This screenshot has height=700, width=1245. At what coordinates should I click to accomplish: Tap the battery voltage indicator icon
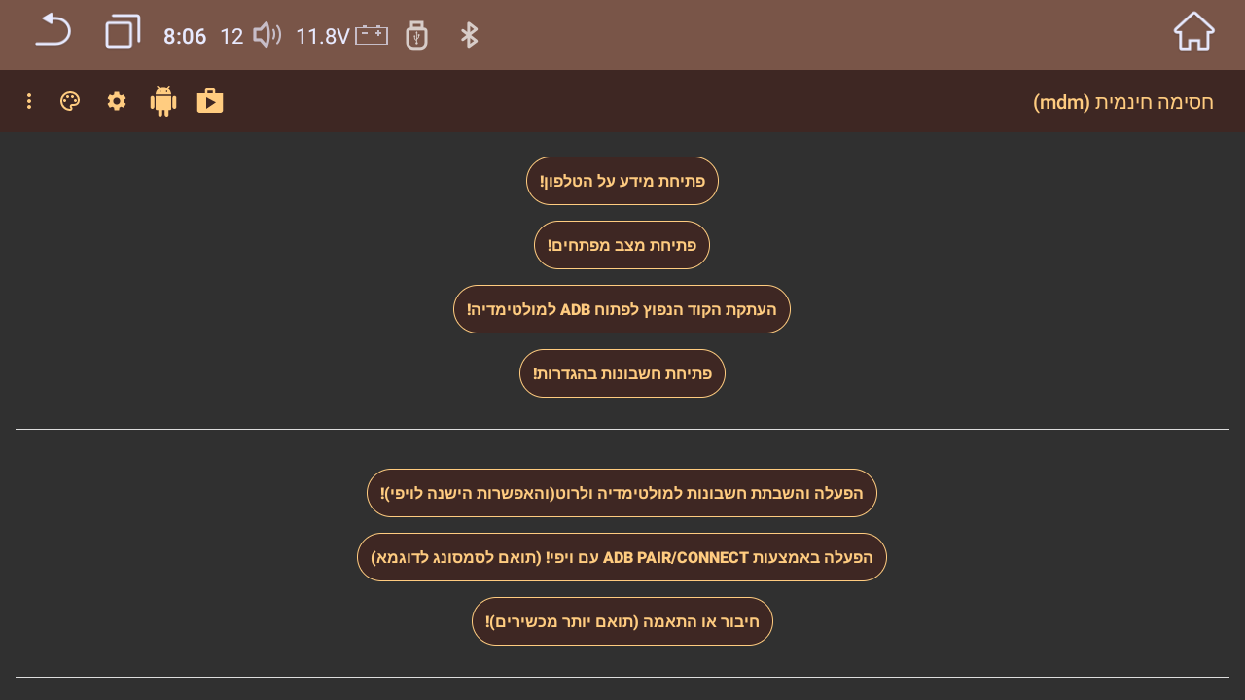[372, 36]
